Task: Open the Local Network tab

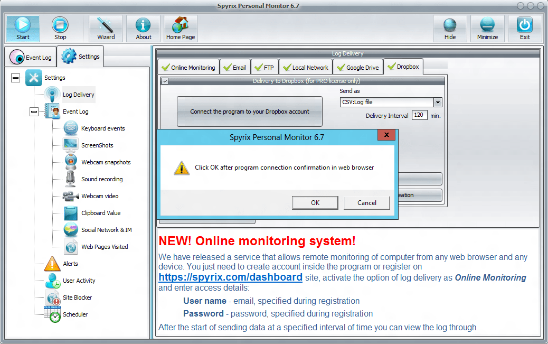Action: pyautogui.click(x=306, y=67)
